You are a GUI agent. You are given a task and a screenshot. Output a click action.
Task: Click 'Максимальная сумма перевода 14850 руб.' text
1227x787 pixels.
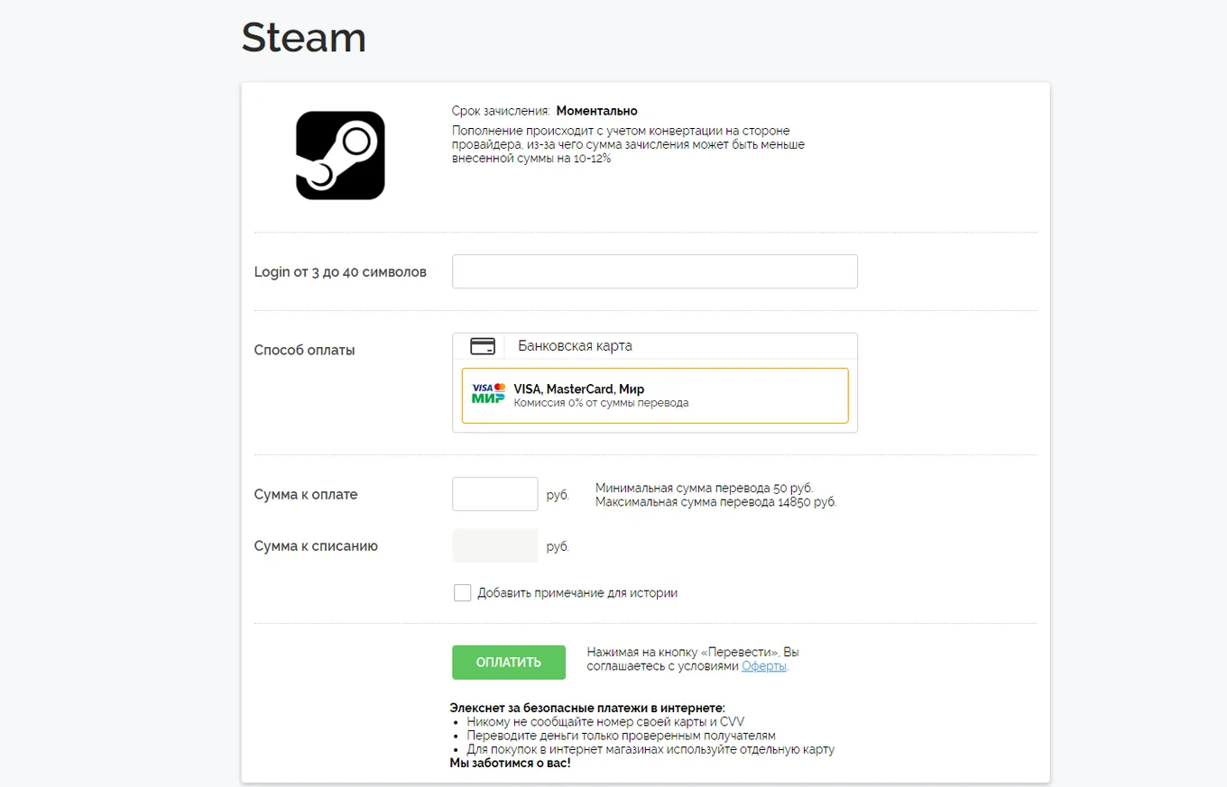click(716, 502)
